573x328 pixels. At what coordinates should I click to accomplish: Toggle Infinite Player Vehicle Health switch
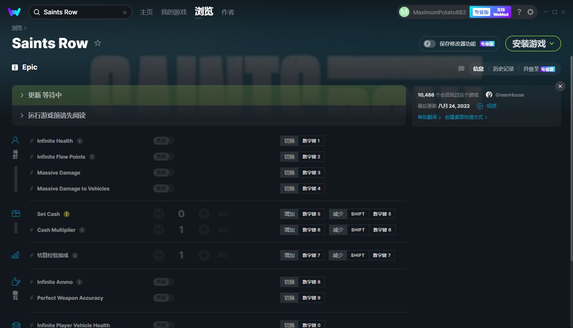[164, 325]
